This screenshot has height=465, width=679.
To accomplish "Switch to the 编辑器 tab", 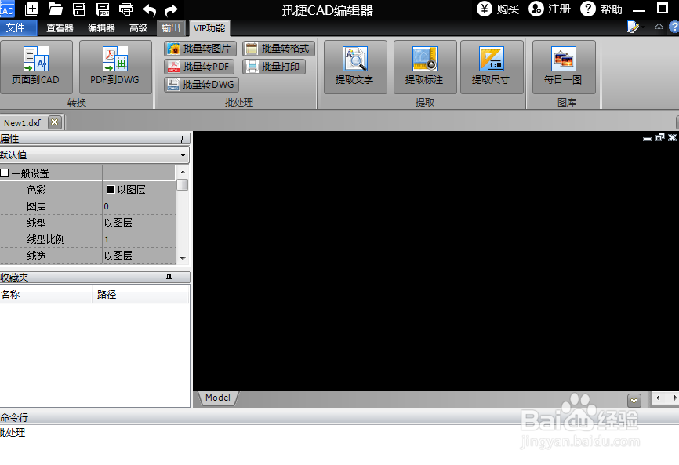I will (x=101, y=28).
